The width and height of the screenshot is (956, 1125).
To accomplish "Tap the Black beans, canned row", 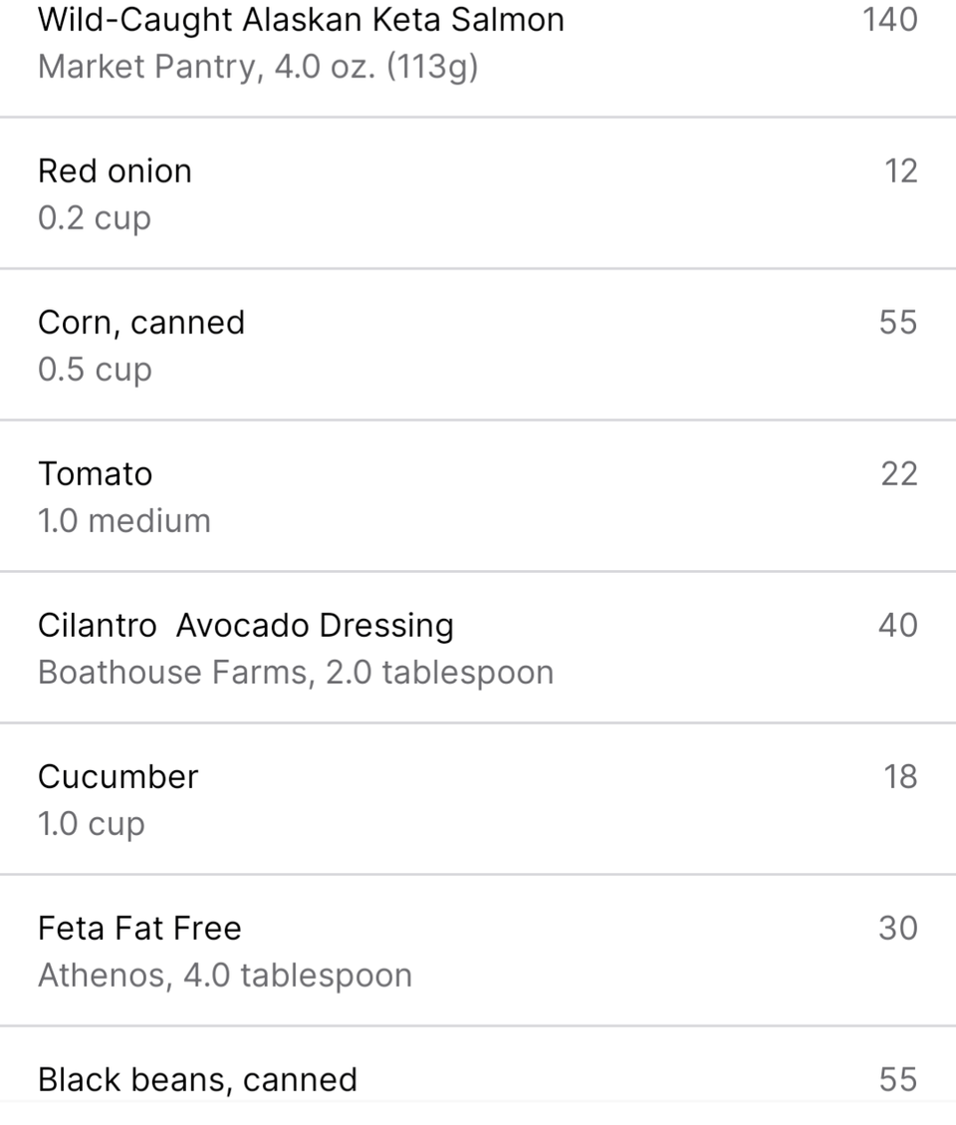I will pyautogui.click(x=478, y=1075).
